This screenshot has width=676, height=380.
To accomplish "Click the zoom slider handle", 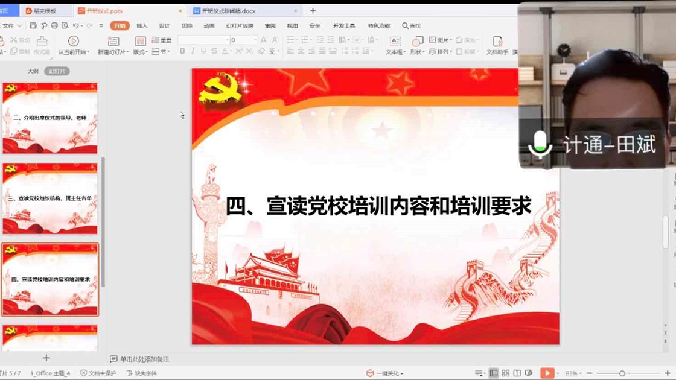I will pyautogui.click(x=622, y=373).
